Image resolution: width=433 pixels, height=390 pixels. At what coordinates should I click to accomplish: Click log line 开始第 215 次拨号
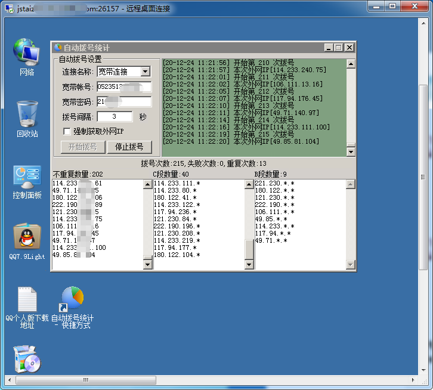[228, 134]
